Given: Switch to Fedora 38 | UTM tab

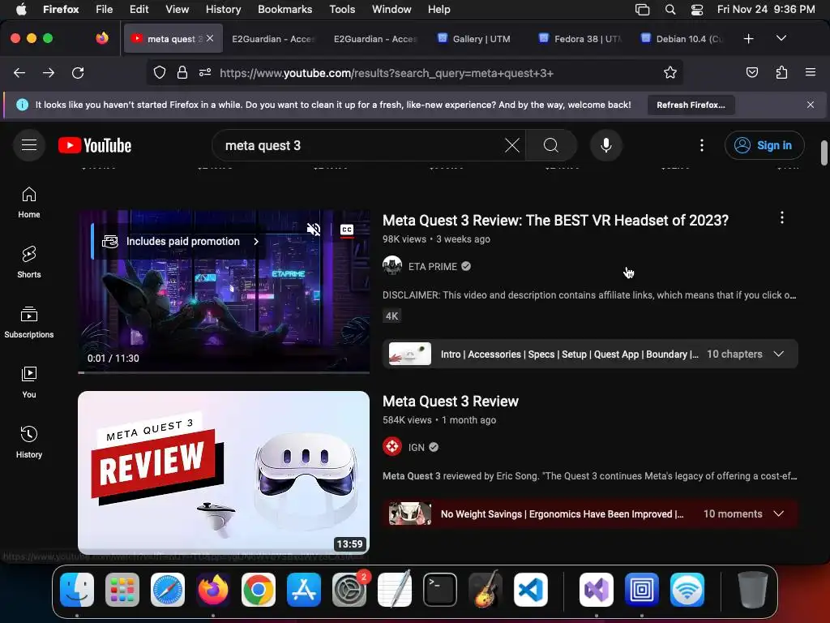Looking at the screenshot, I should 580,39.
